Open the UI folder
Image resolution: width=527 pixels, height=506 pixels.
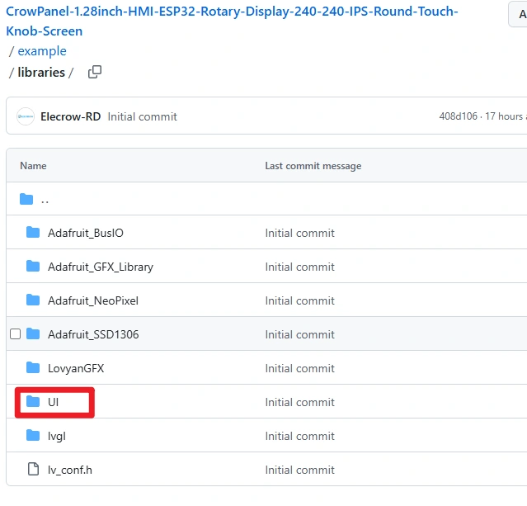pyautogui.click(x=54, y=402)
